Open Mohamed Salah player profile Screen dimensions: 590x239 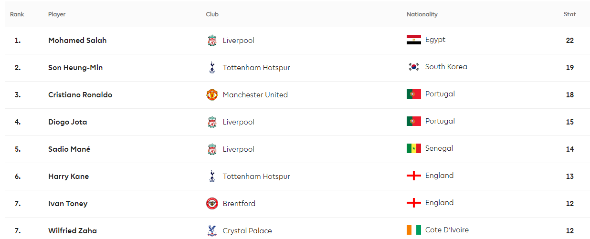77,41
